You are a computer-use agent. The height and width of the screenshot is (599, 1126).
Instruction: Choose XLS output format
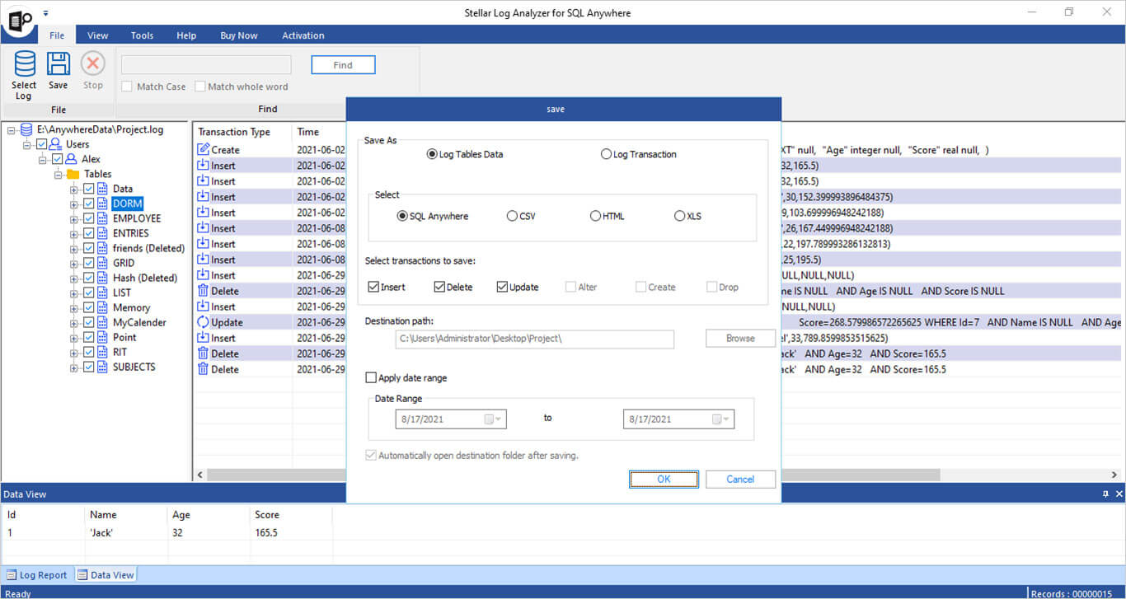679,216
